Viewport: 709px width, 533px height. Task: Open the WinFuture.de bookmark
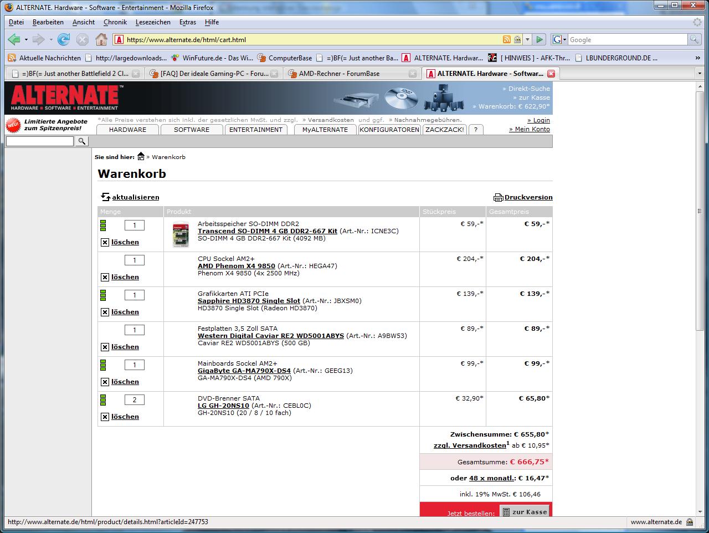pyautogui.click(x=212, y=58)
